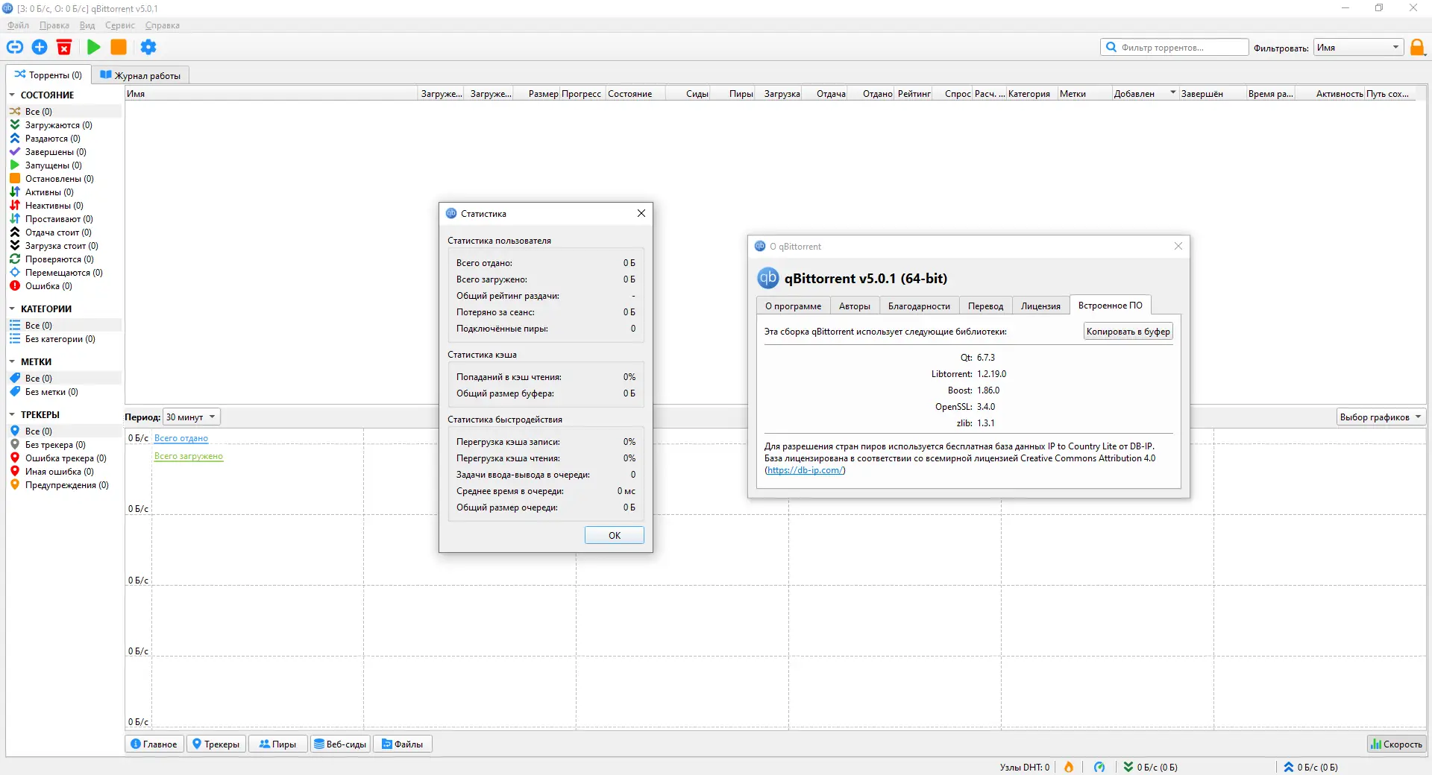Open the Справка menu

point(163,25)
